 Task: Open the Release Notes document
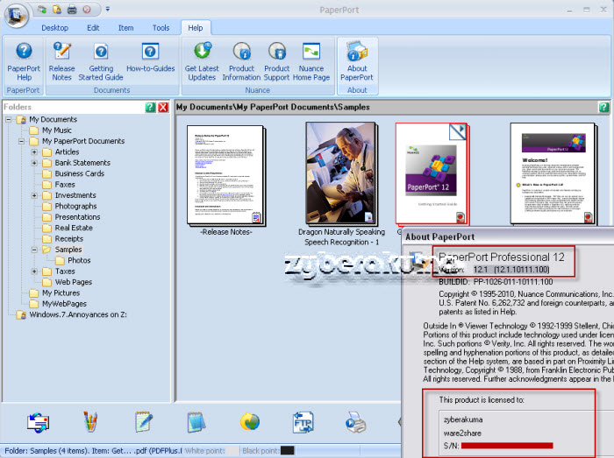pos(62,61)
